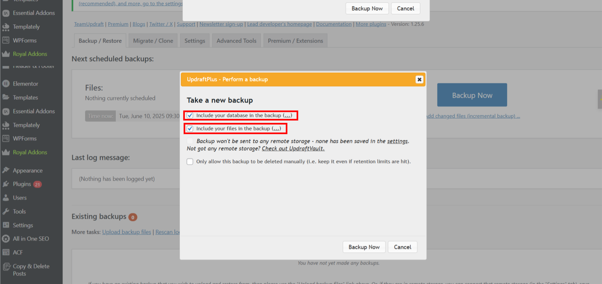602x284 pixels.
Task: Toggle Include your files in the backup
Action: pyautogui.click(x=190, y=129)
